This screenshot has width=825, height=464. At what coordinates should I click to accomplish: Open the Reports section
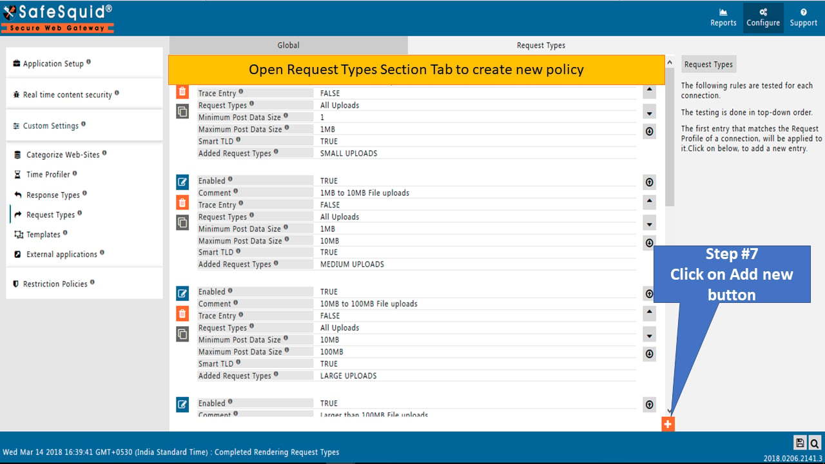(x=723, y=18)
